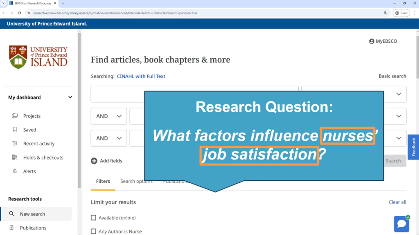419x235 pixels.
Task: Select the Filters tab
Action: (103, 182)
